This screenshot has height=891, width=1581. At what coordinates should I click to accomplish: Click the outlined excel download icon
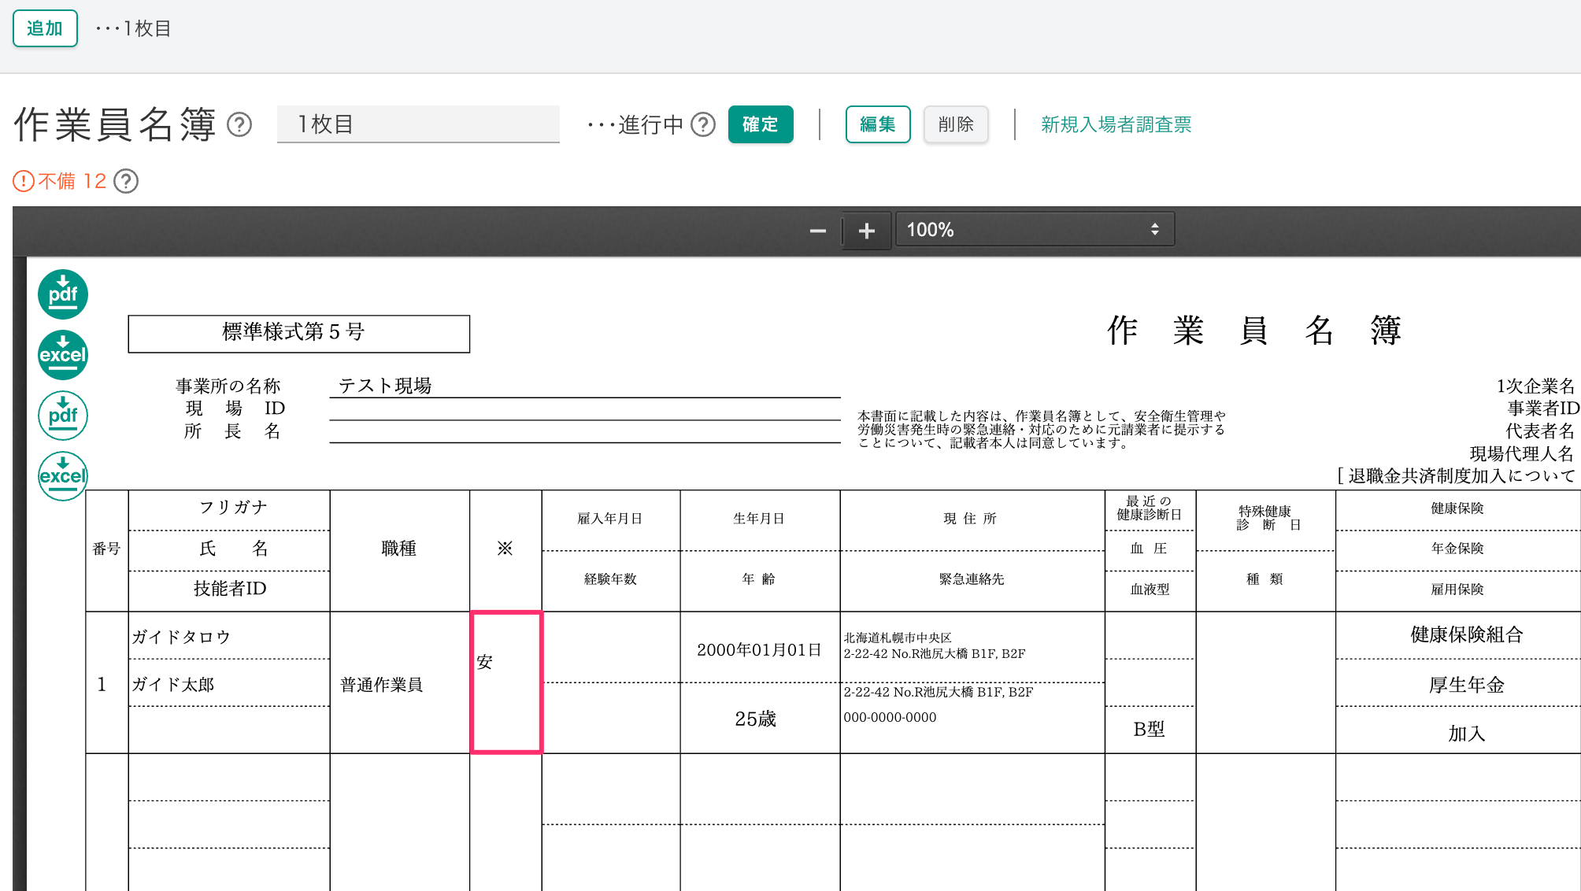pyautogui.click(x=63, y=475)
